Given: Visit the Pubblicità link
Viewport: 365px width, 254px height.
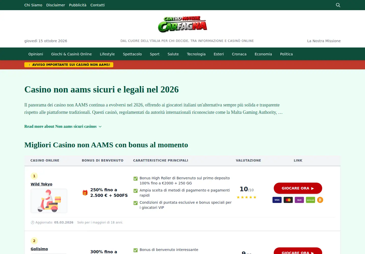Looking at the screenshot, I should pos(78,5).
